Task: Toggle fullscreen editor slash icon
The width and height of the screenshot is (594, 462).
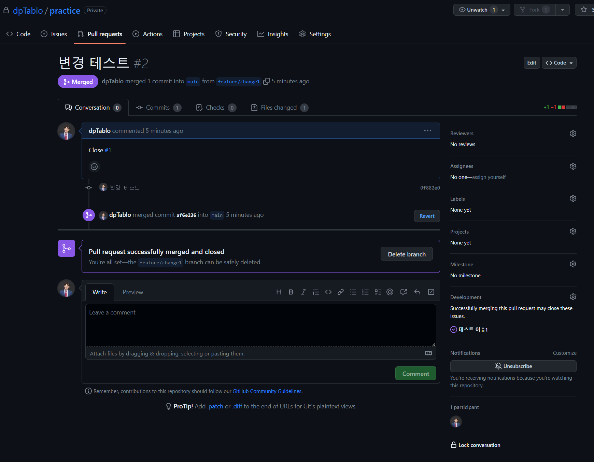Action: pyautogui.click(x=431, y=292)
